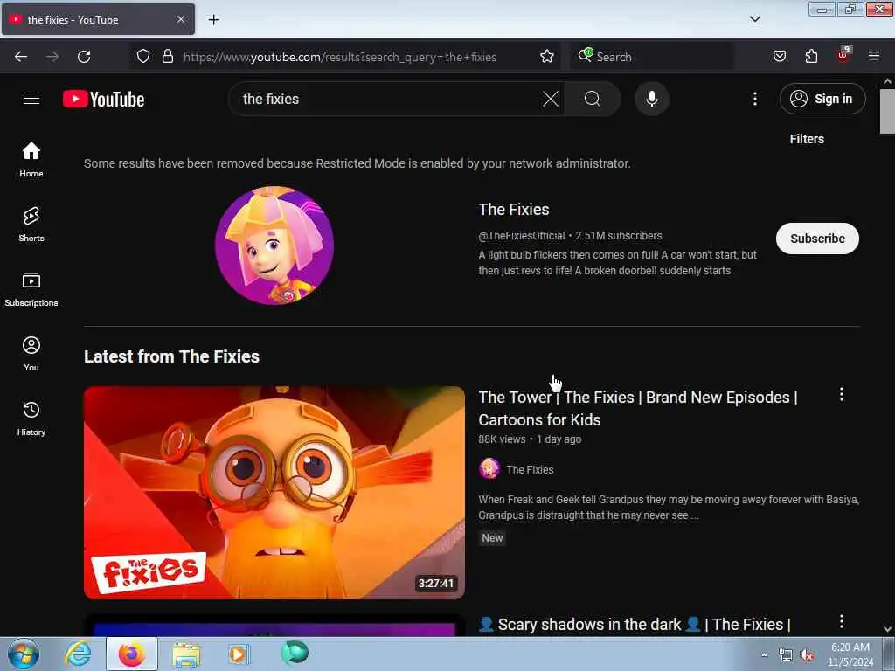Select the 'the fixies - YouTube' tab

(98, 19)
